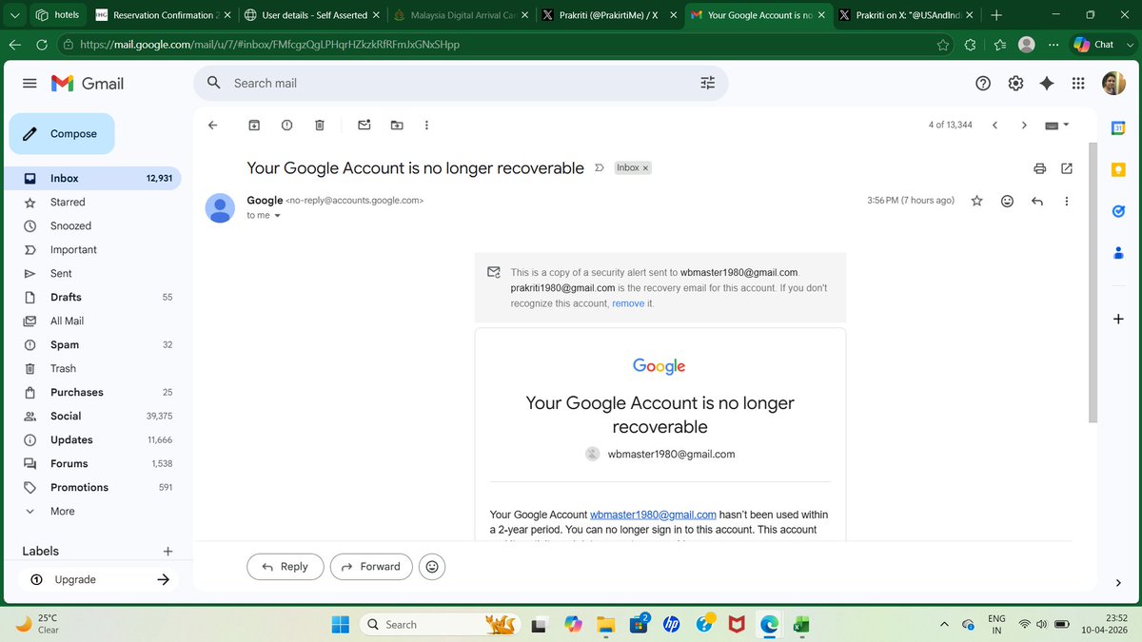This screenshot has width=1142, height=642.
Task: Click the 'remove' link in the security alert
Action: [628, 303]
